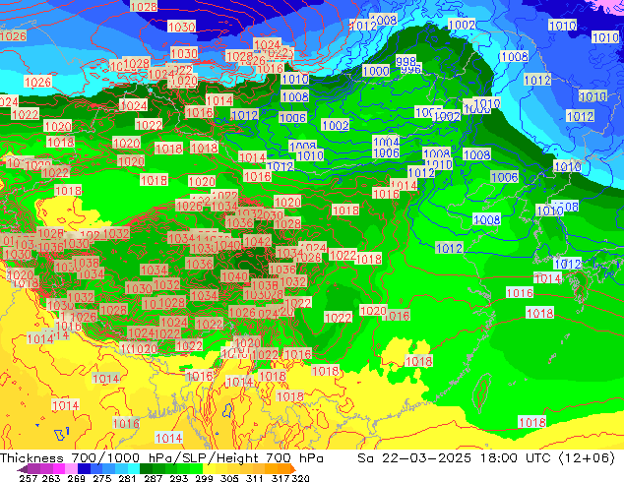Select the 263 value on the legend
This screenshot has height=482, width=624.
[51, 478]
